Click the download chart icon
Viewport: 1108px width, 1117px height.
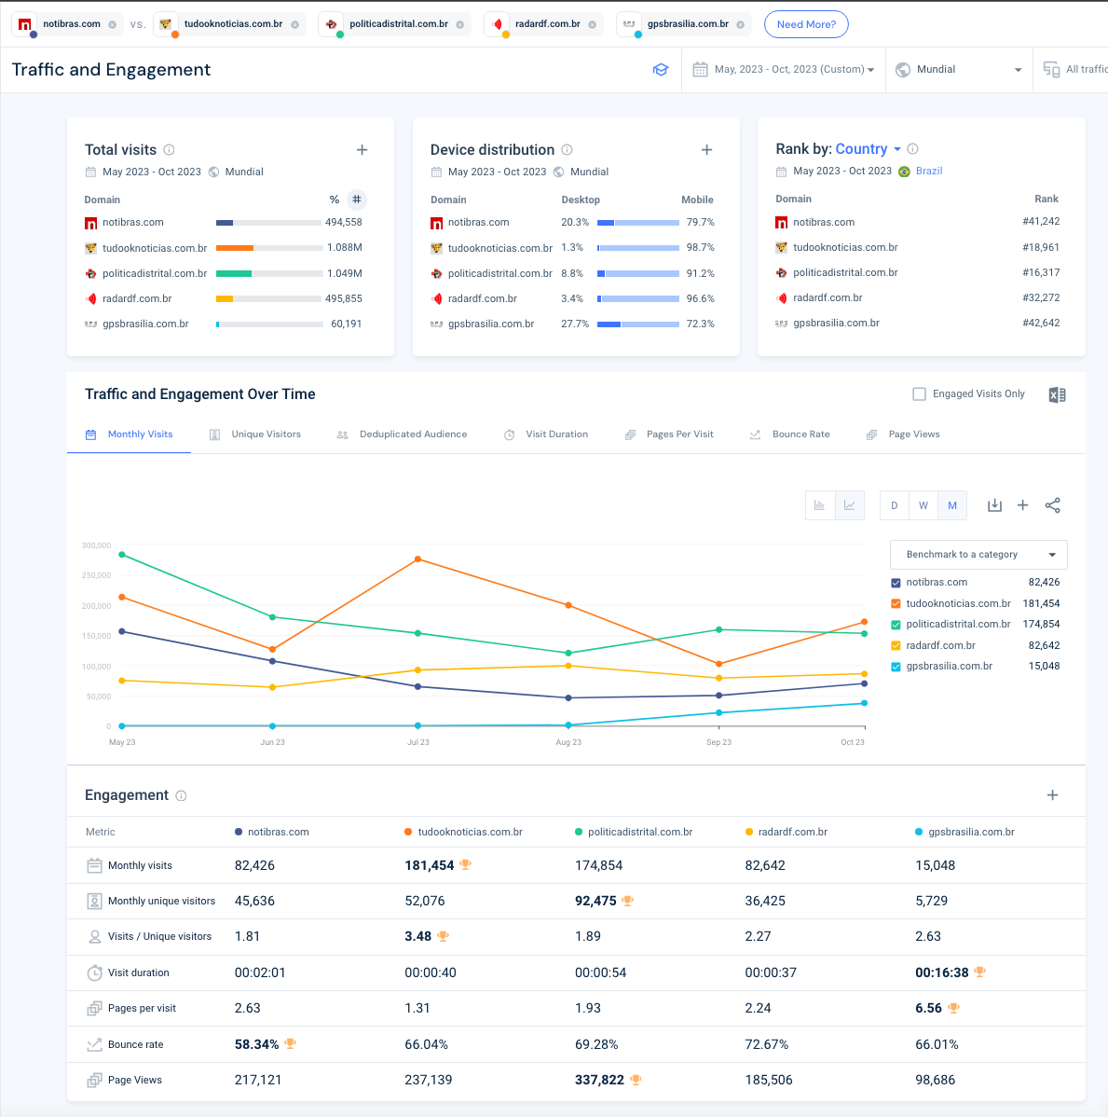pos(994,505)
